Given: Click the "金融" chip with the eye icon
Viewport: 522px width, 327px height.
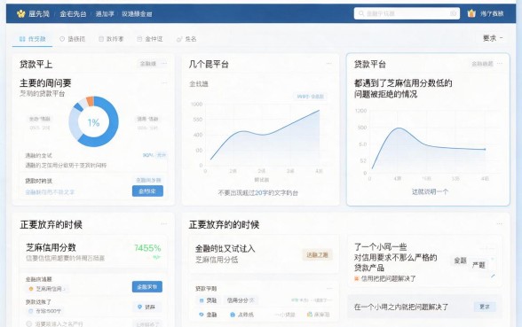Looking at the screenshot, I should (208, 315).
